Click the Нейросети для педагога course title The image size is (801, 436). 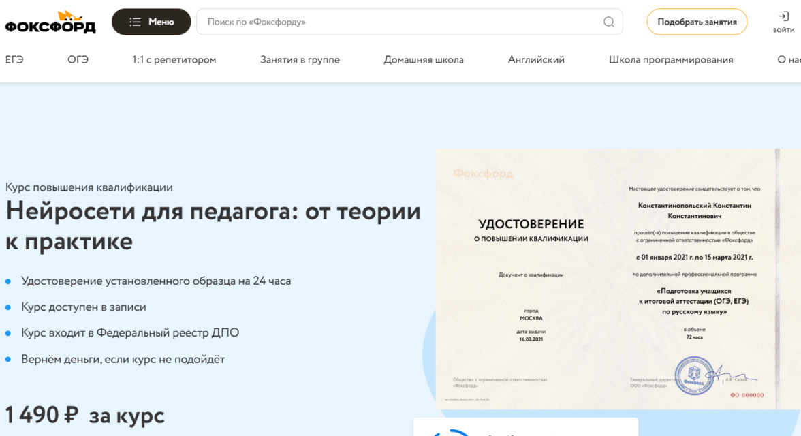(213, 226)
